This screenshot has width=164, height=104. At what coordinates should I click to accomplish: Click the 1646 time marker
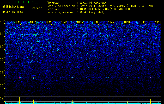(95, 22)
